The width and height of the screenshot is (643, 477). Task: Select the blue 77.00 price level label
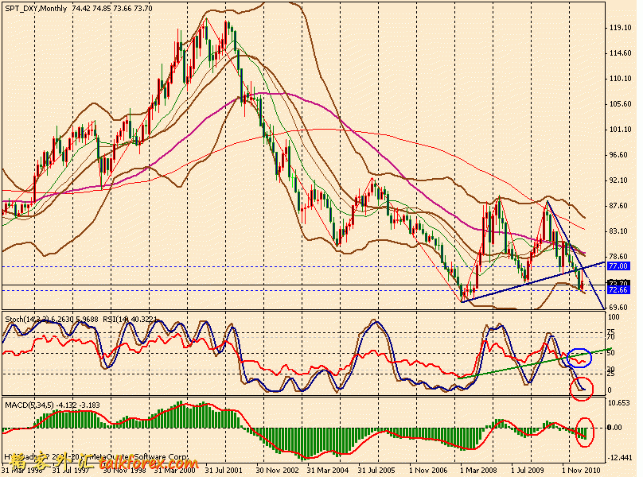coord(618,267)
